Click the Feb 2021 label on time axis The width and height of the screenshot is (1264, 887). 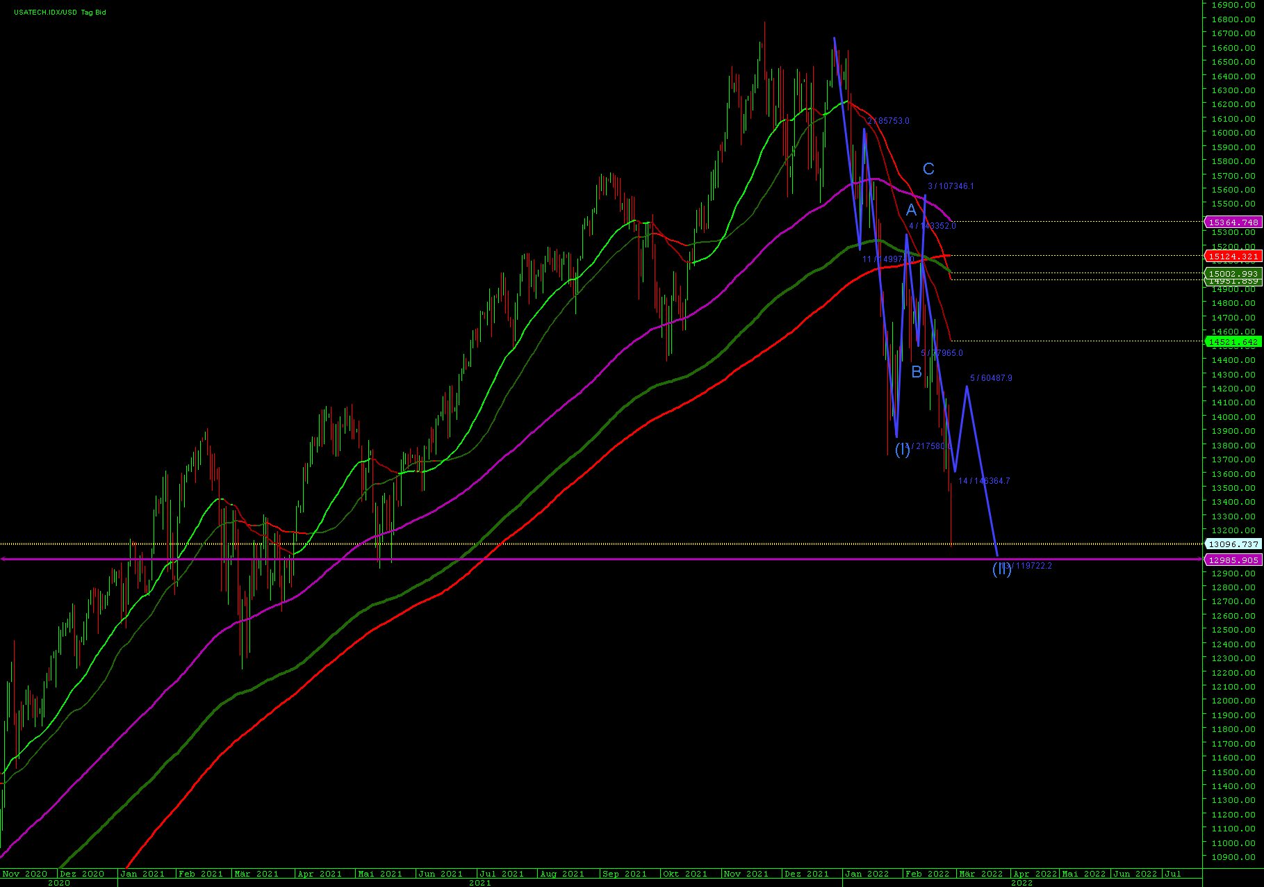(x=201, y=874)
